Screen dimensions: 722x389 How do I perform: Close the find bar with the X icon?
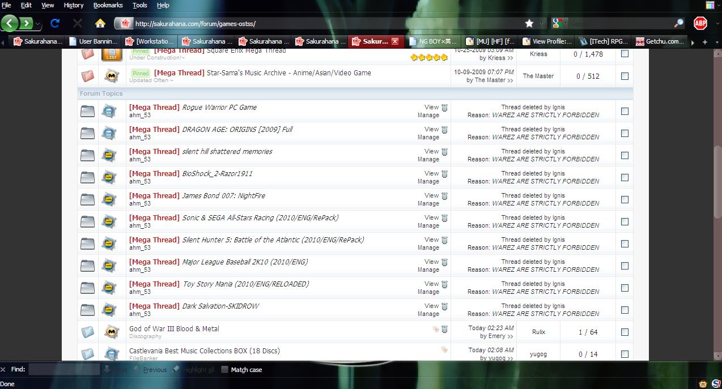coord(3,369)
